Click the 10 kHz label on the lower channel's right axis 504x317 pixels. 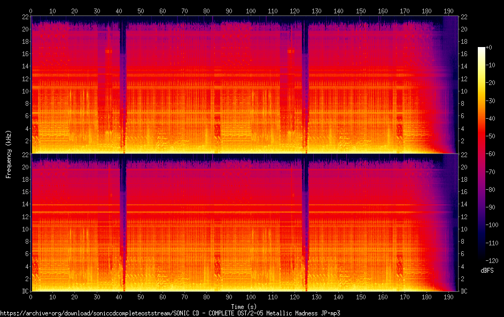click(465, 229)
